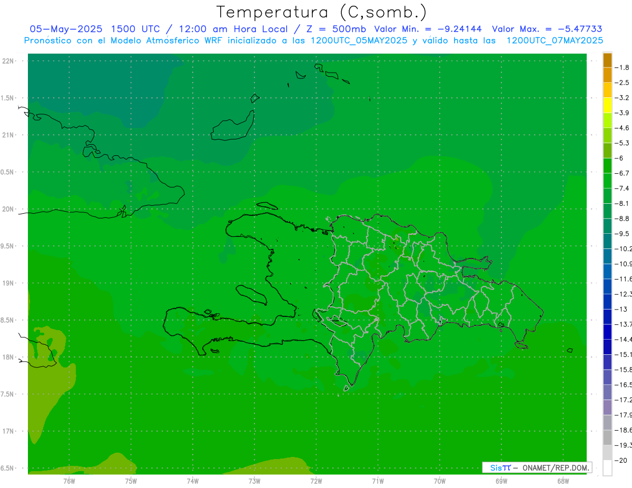Click the 20N latitude axis label

click(x=8, y=209)
